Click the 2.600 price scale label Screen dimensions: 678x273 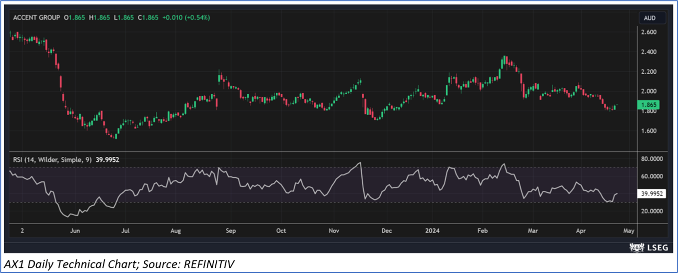click(649, 32)
